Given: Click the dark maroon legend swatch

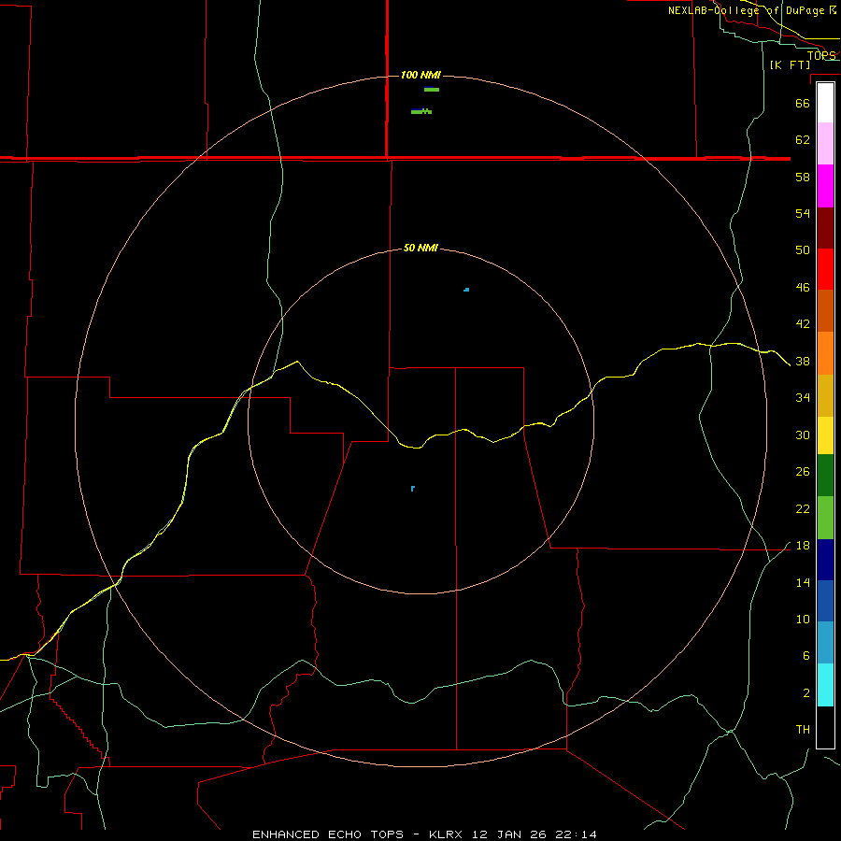Looking at the screenshot, I should click(825, 228).
